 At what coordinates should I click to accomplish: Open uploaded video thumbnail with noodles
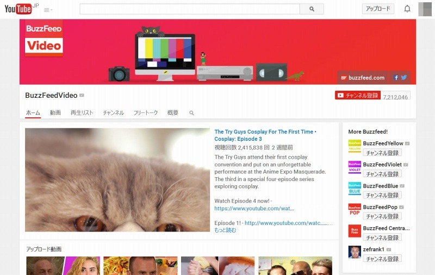140,266
